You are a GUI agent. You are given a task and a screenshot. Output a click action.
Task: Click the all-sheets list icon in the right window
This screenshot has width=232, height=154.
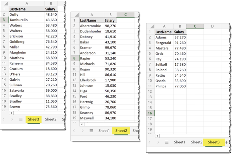[167, 142]
